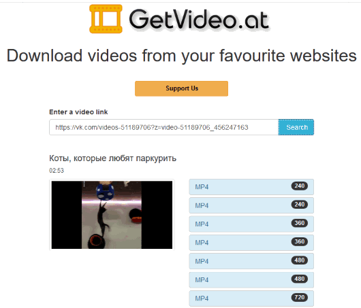Download the second MP4 240 option

(x=251, y=205)
